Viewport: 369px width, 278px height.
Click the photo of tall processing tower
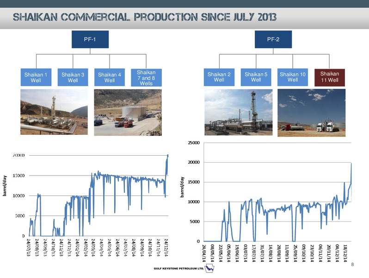pyautogui.click(x=239, y=112)
